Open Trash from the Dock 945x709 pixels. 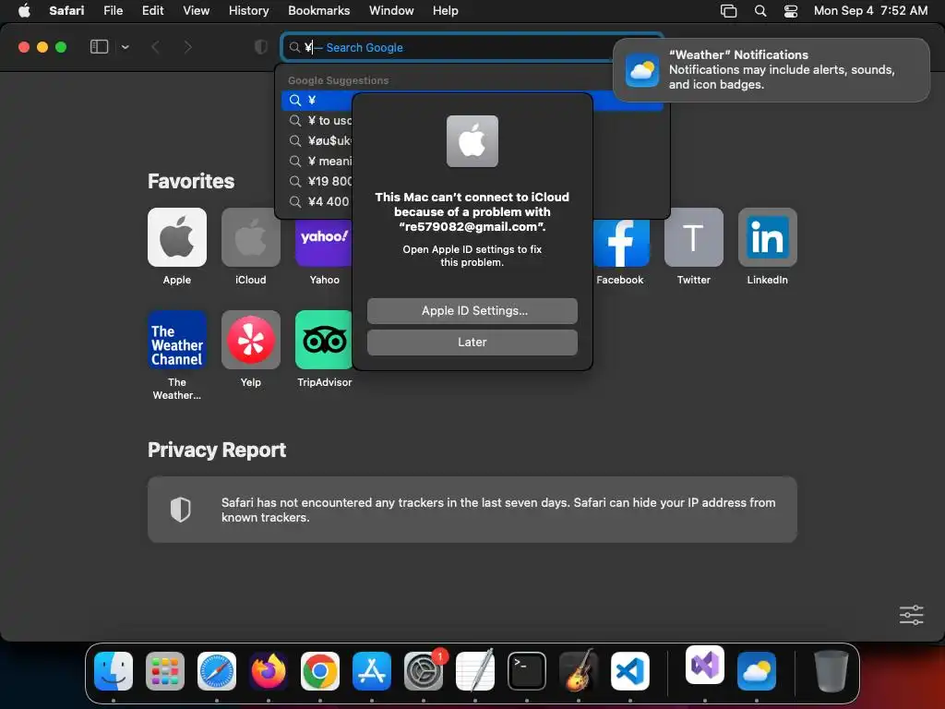(x=831, y=671)
